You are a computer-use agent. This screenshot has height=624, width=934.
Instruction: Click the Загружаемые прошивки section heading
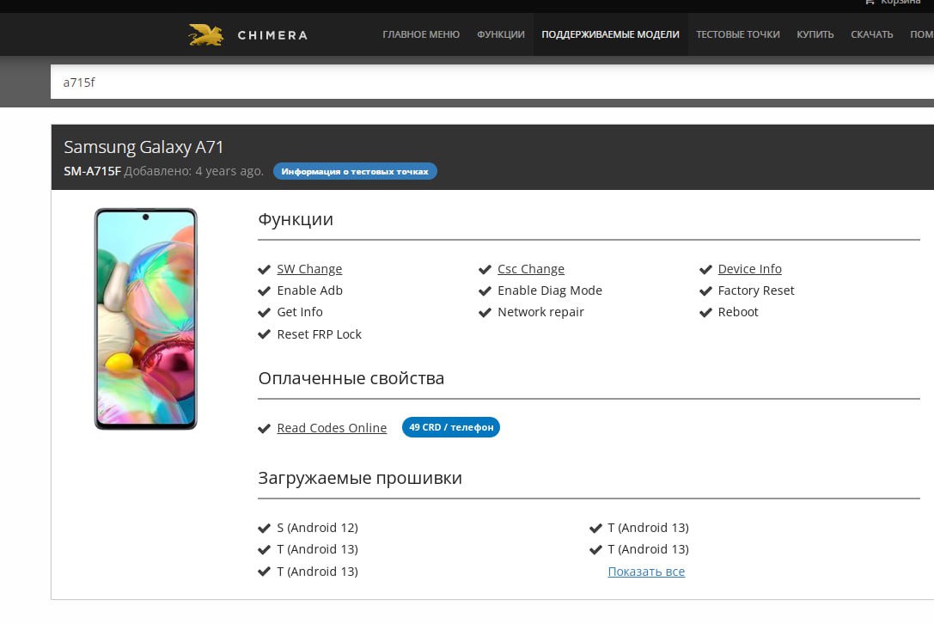pos(360,478)
